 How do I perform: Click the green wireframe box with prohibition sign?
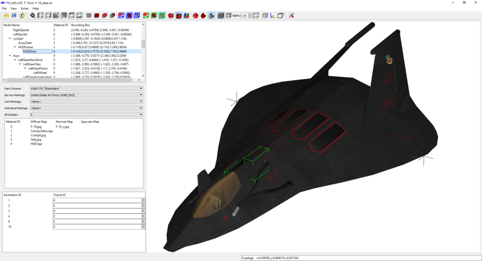(x=146, y=15)
